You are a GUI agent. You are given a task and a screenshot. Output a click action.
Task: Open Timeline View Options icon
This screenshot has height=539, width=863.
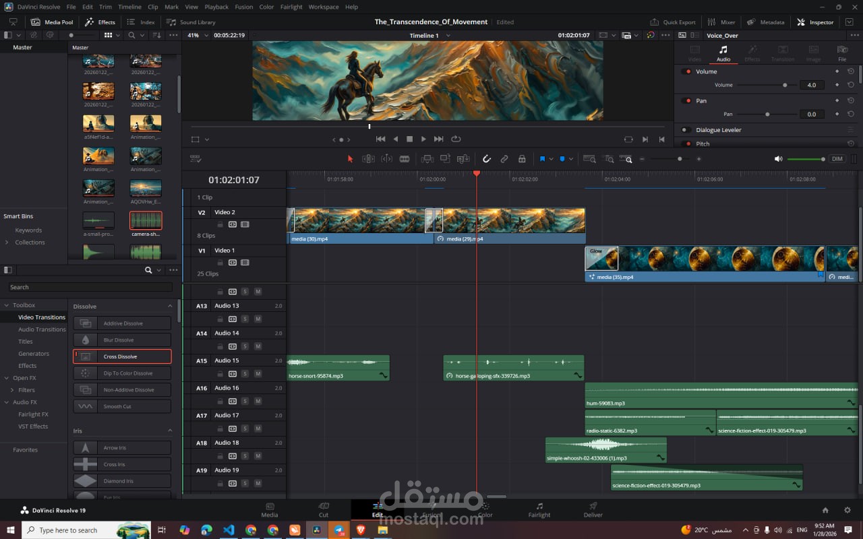196,159
